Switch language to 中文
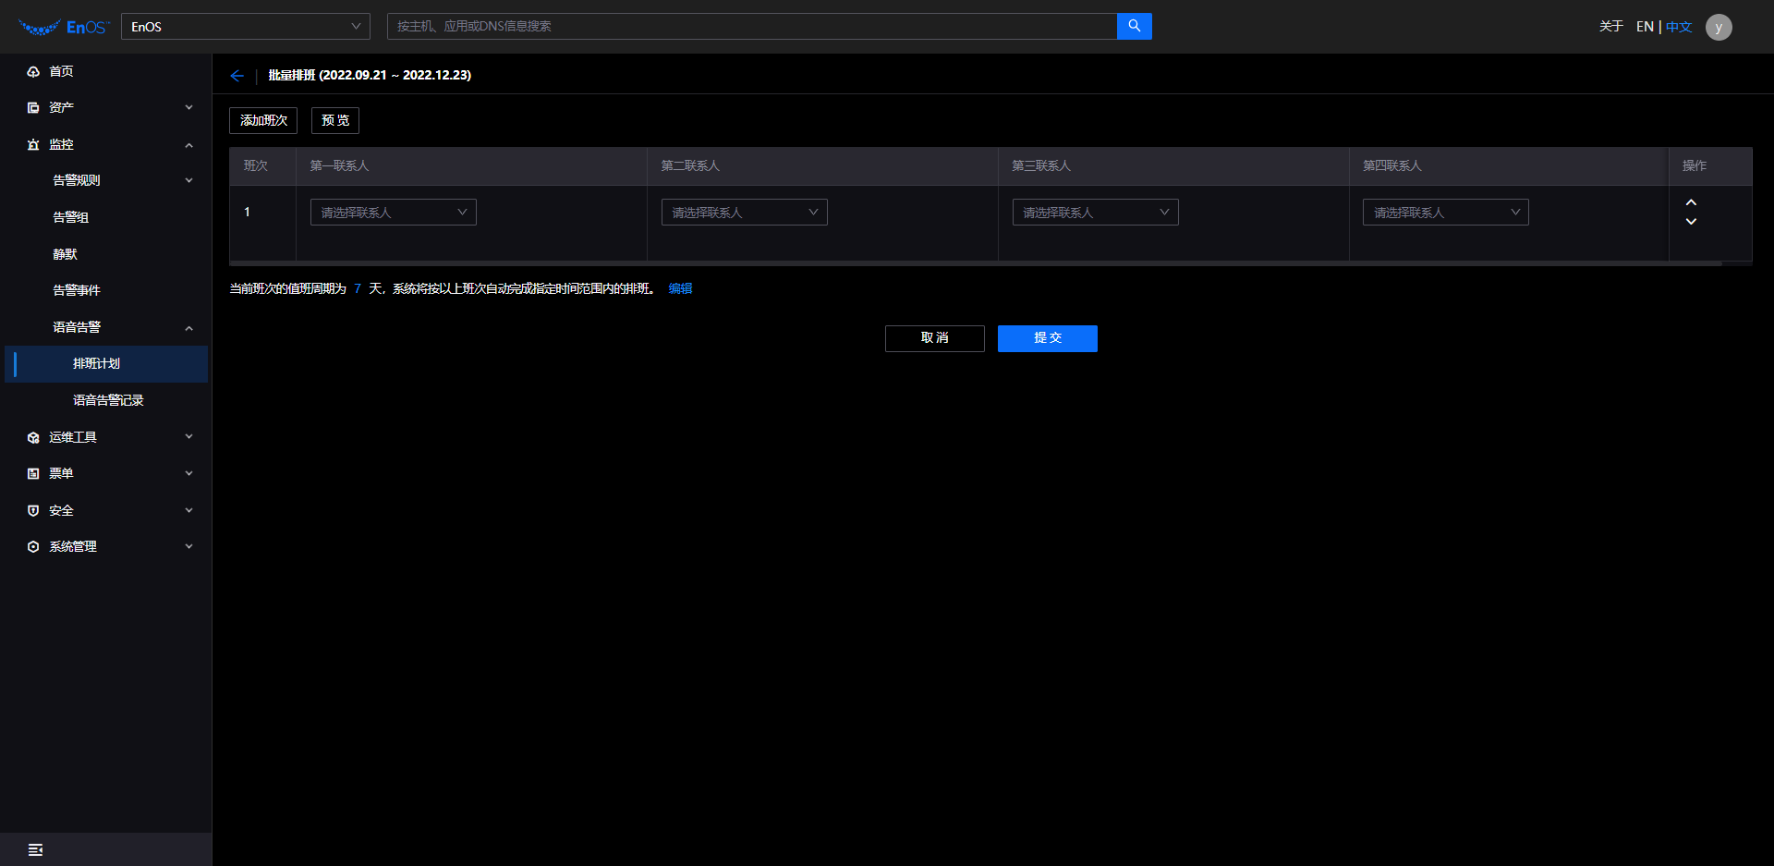Viewport: 1774px width, 866px height. (x=1679, y=27)
